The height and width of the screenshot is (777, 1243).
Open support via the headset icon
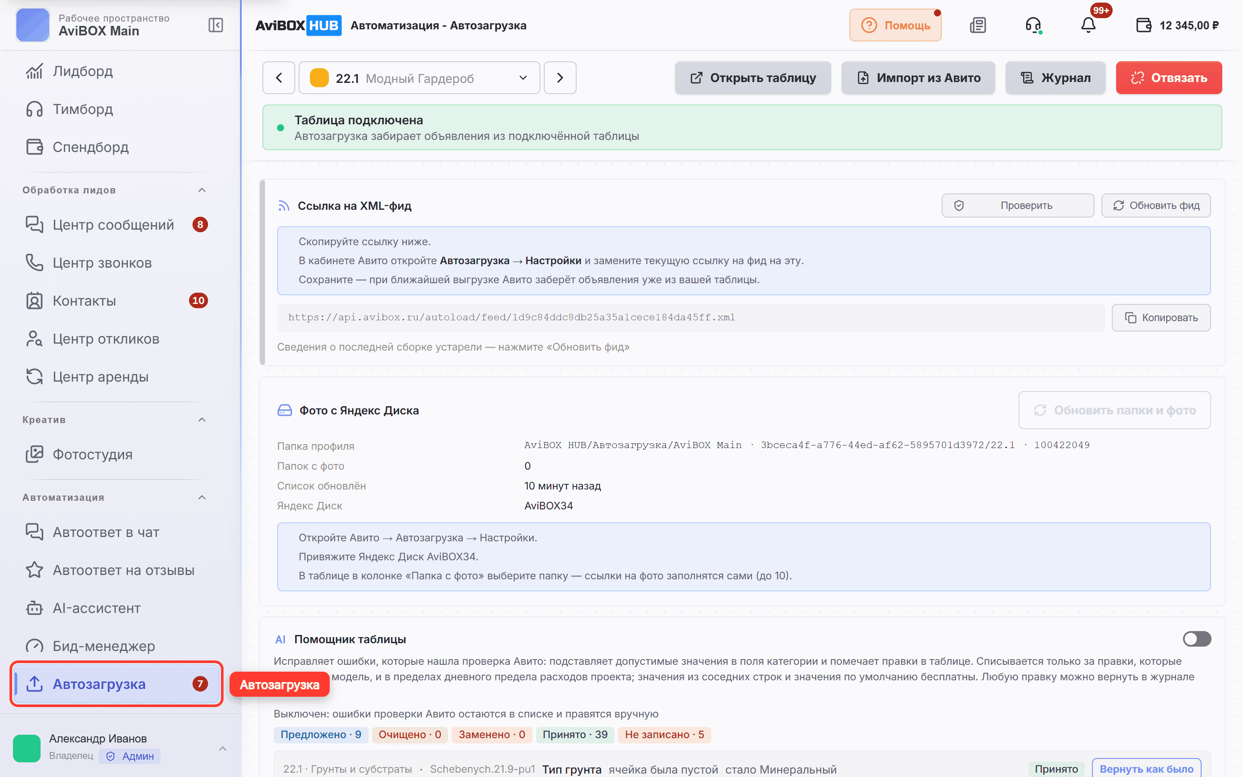click(x=1033, y=25)
